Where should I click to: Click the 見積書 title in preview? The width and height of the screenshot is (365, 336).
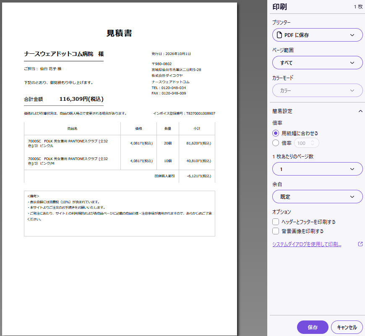click(x=119, y=33)
